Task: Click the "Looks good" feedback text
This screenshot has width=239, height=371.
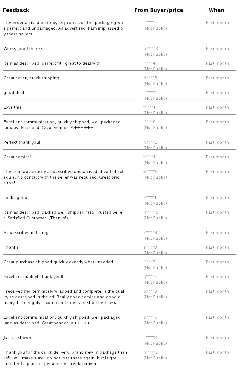Action: coord(15,198)
